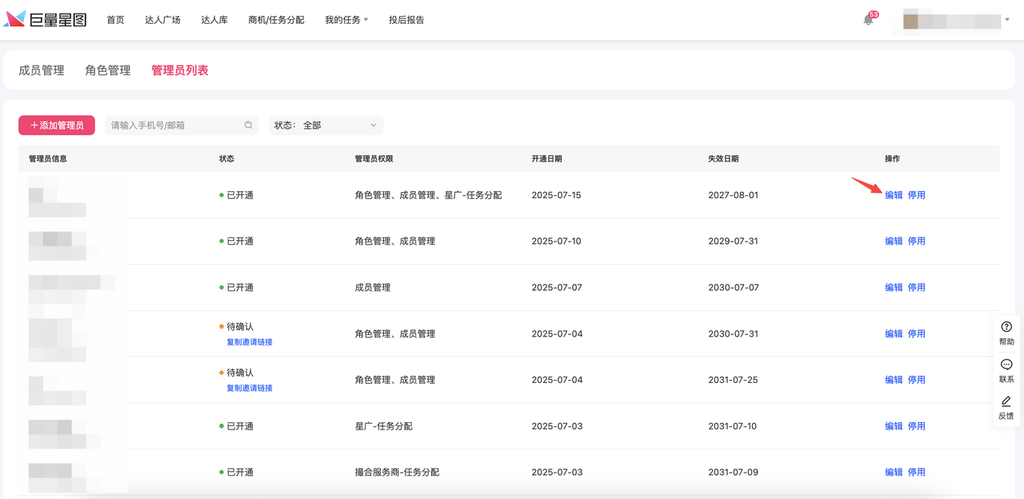Click the 添加管理员 button
The height and width of the screenshot is (499, 1024).
coord(57,126)
